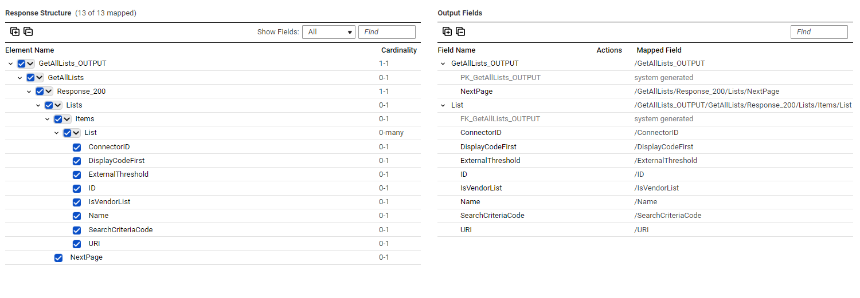Viewport: 860px width, 298px height.
Task: Uncheck the ExternalThreshold checkbox
Action: 77,174
